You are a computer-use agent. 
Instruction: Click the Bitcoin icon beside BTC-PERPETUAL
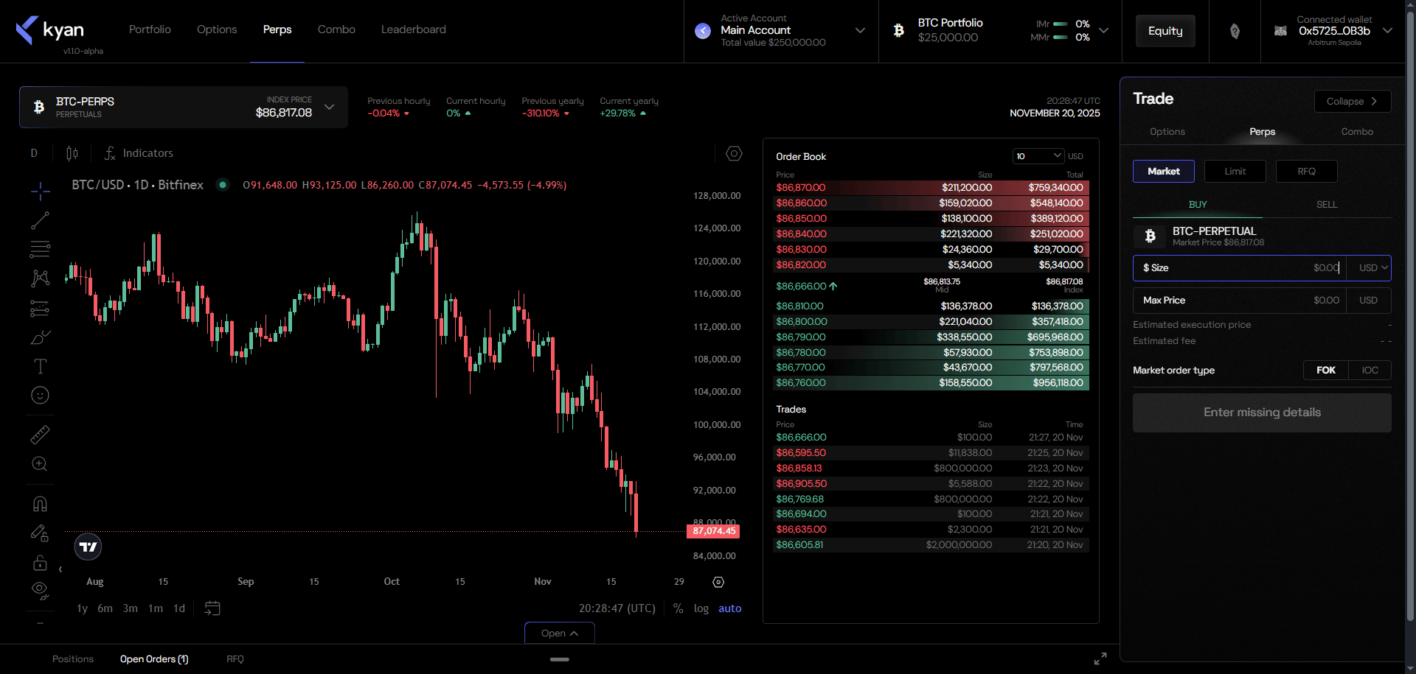click(1150, 236)
